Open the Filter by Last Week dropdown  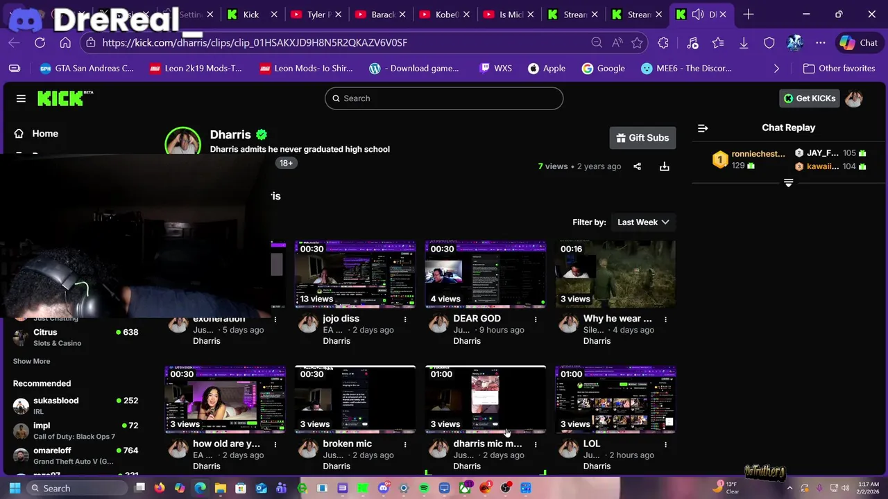pyautogui.click(x=643, y=222)
